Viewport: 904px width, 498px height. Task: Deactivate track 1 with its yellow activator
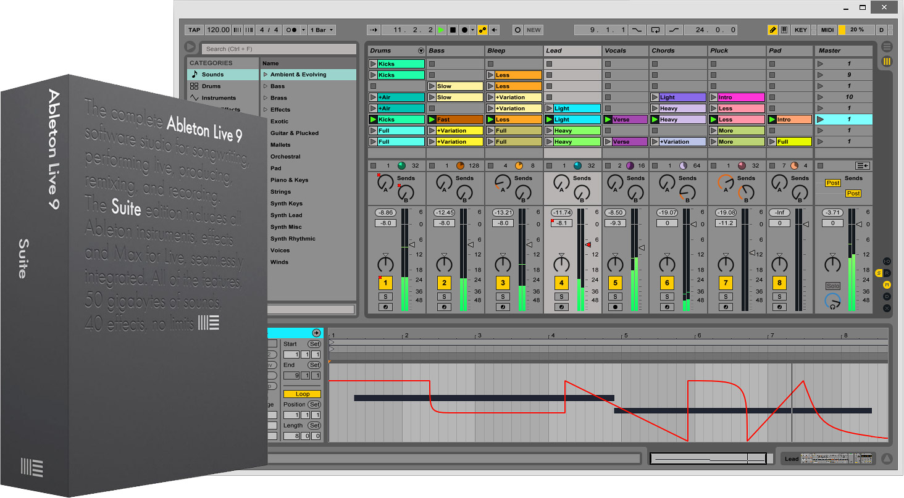[x=385, y=283]
